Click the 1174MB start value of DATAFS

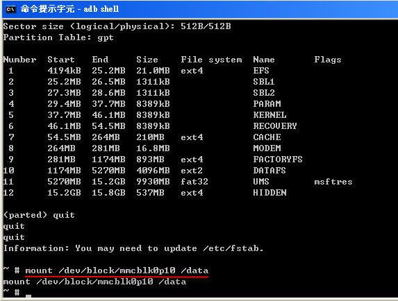pyautogui.click(x=64, y=171)
